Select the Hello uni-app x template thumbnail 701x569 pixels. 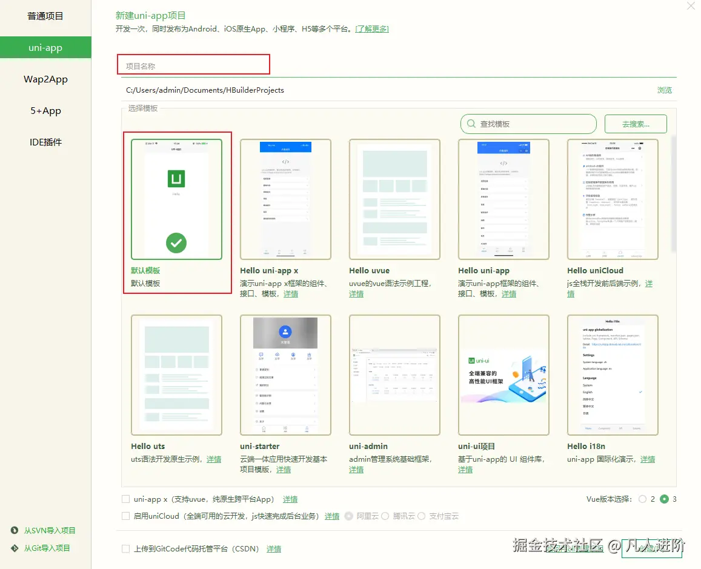click(x=285, y=199)
